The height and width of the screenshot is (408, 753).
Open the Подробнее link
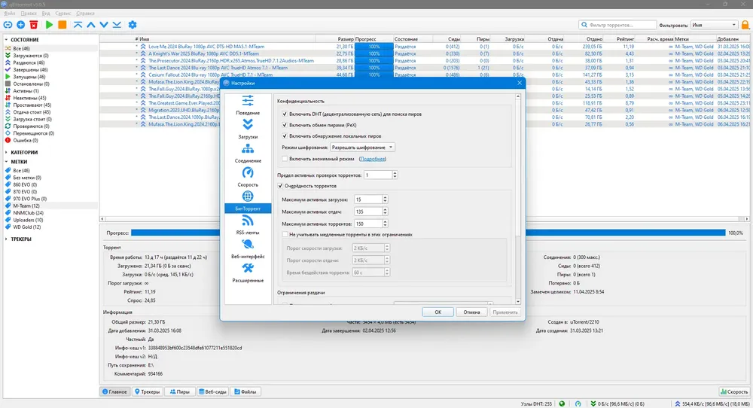(373, 158)
